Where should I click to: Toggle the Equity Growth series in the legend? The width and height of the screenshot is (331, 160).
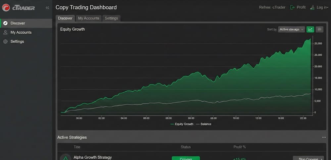pyautogui.click(x=182, y=124)
